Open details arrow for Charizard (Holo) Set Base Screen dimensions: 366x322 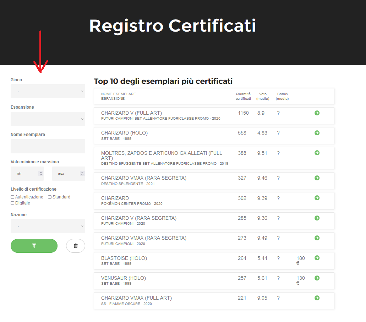click(x=317, y=133)
